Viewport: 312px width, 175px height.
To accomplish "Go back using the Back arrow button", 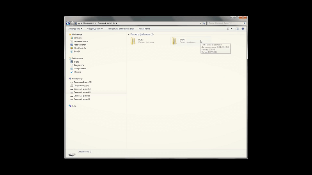I will point(68,23).
